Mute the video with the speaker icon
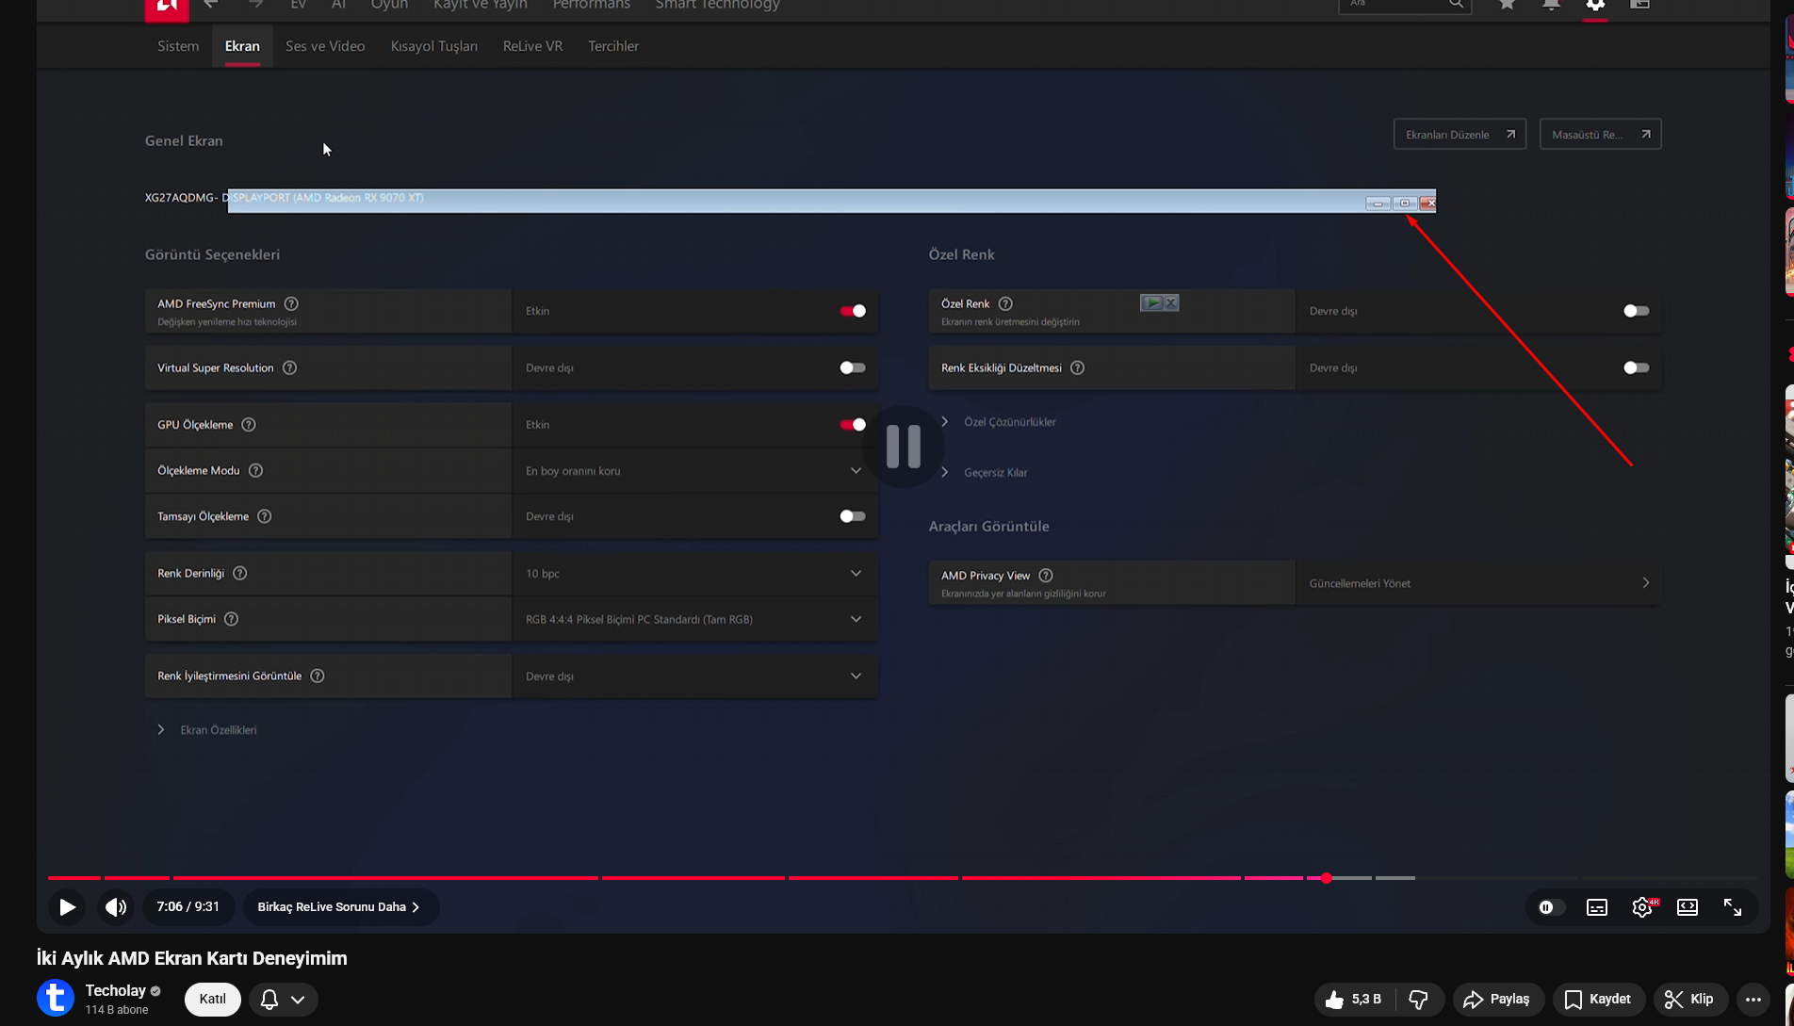Viewport: 1794px width, 1026px height. click(116, 907)
